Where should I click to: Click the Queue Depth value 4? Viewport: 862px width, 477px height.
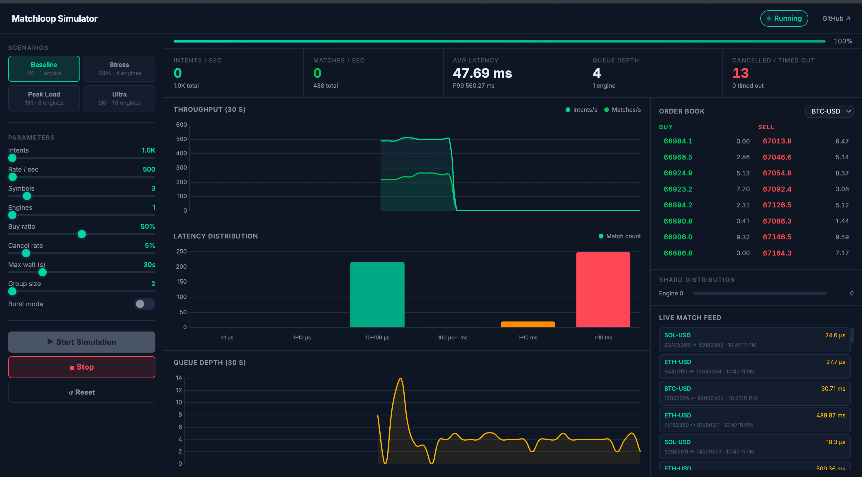pyautogui.click(x=596, y=73)
